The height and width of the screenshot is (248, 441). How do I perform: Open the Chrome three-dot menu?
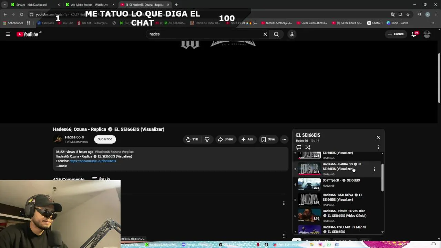point(436,14)
